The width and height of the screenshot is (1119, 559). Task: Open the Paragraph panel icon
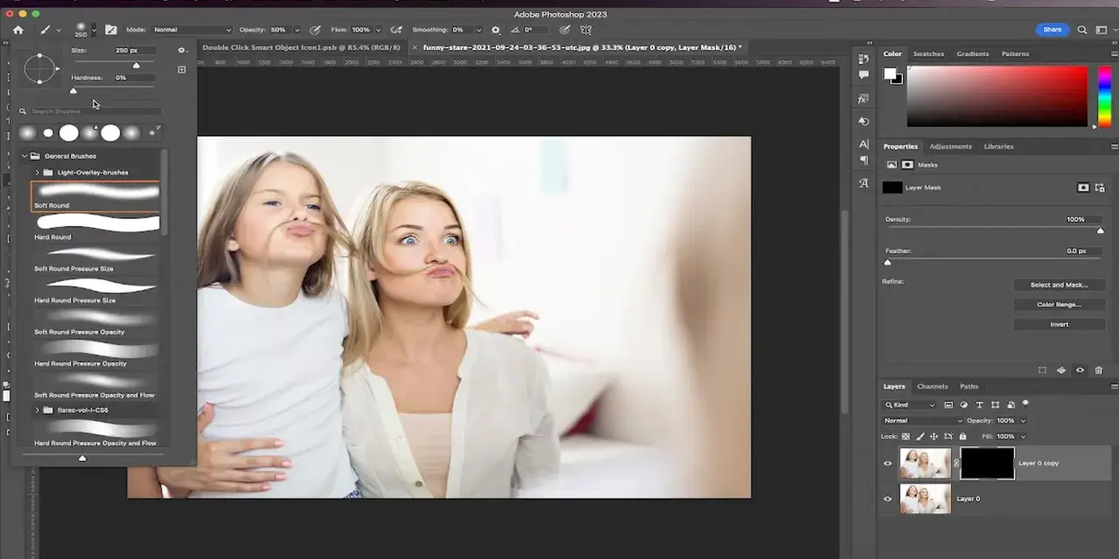(864, 161)
